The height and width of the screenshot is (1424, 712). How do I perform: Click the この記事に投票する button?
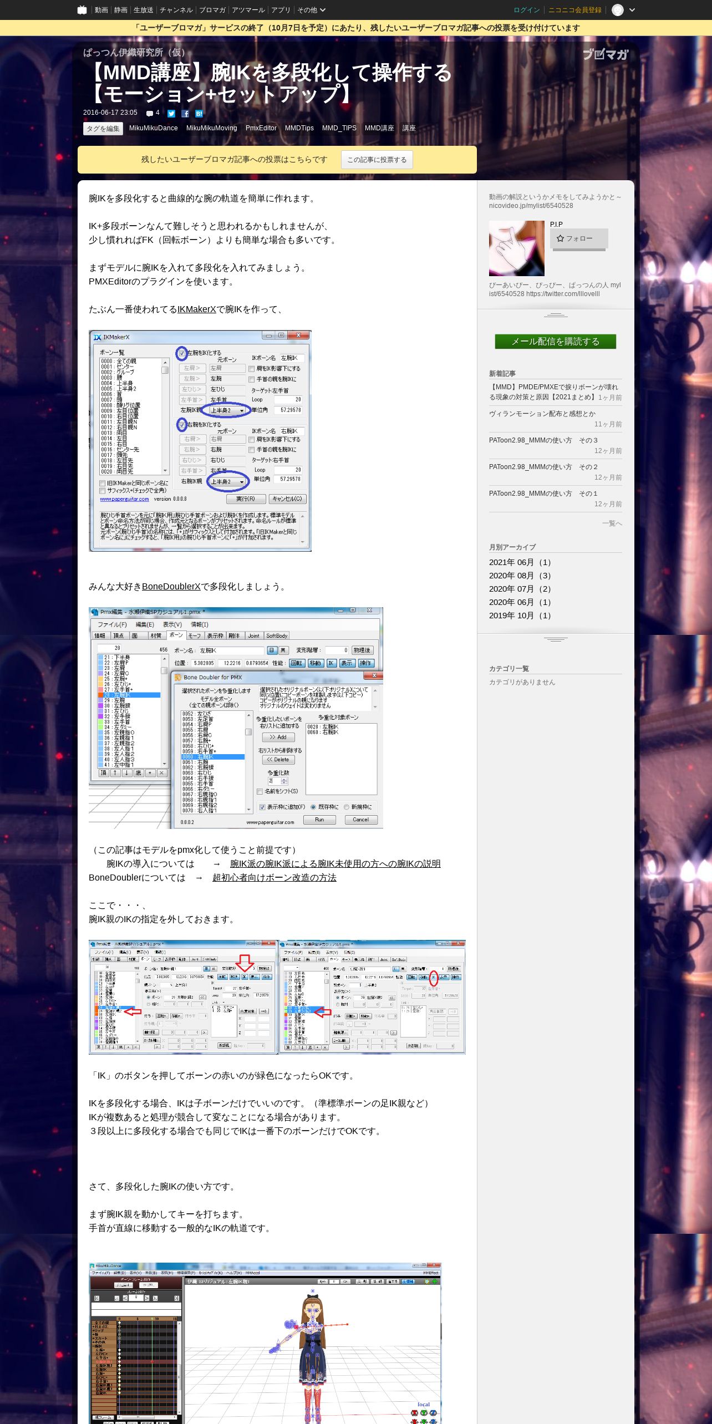[377, 160]
